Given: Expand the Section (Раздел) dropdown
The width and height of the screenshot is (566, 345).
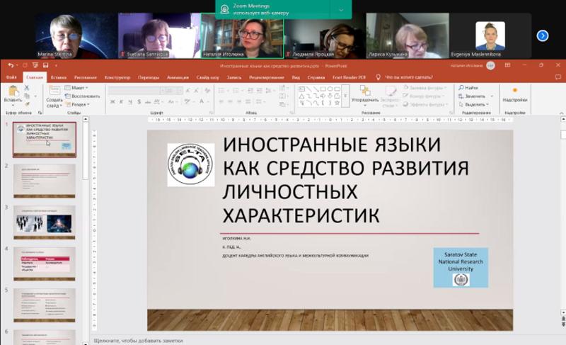Looking at the screenshot, I should tap(79, 104).
